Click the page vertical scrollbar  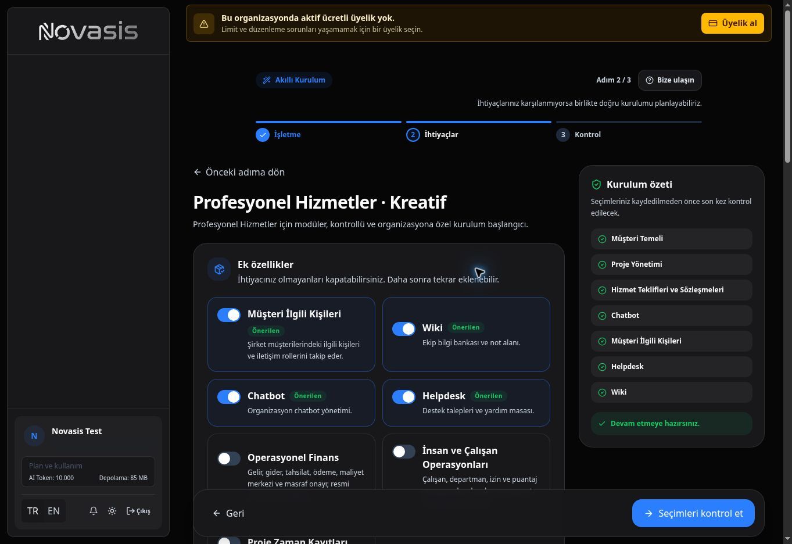click(x=787, y=85)
